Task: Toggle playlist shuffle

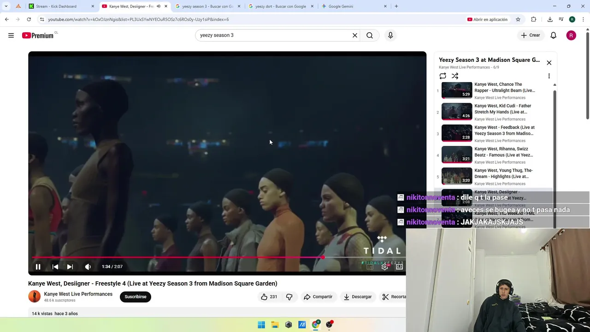Action: click(455, 76)
